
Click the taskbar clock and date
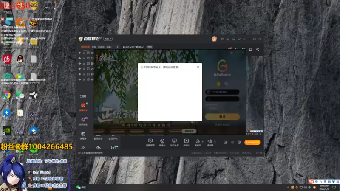tap(324, 188)
